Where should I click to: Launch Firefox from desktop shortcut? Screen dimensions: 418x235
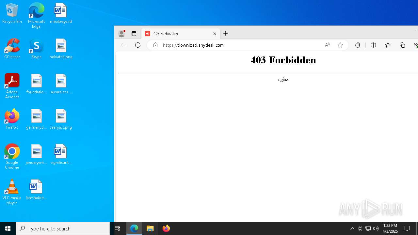click(12, 119)
